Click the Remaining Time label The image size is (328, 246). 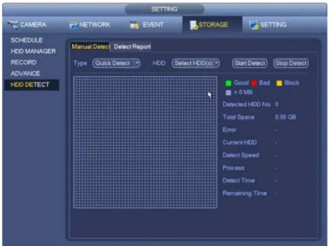[245, 193]
